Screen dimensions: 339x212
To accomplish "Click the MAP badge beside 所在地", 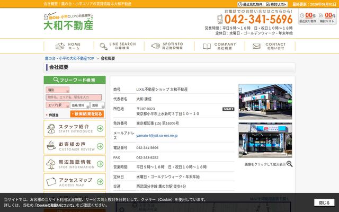I will (x=228, y=109).
